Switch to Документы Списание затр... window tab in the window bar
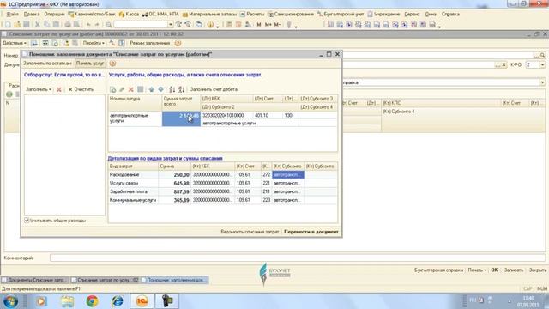The width and height of the screenshot is (549, 309). [34, 280]
